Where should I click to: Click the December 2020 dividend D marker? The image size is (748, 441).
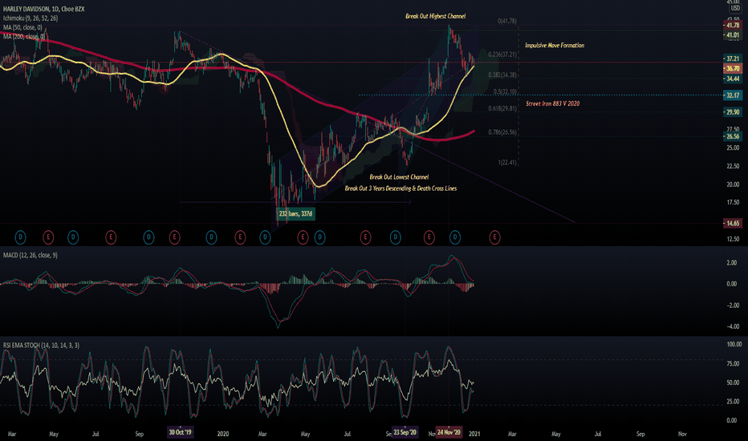click(455, 237)
